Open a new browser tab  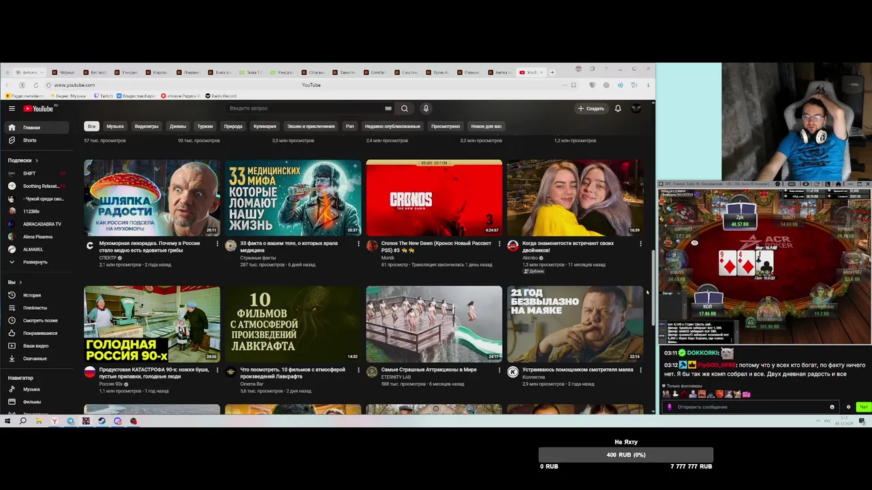[x=552, y=72]
